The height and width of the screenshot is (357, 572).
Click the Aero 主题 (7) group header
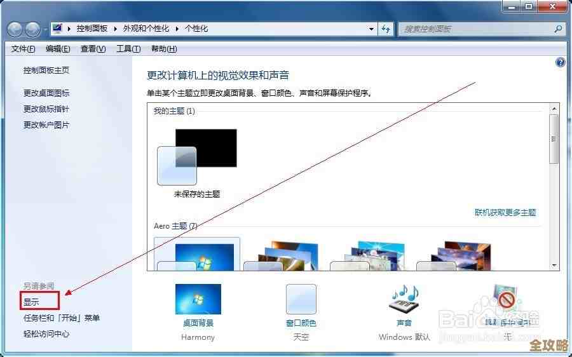click(175, 226)
